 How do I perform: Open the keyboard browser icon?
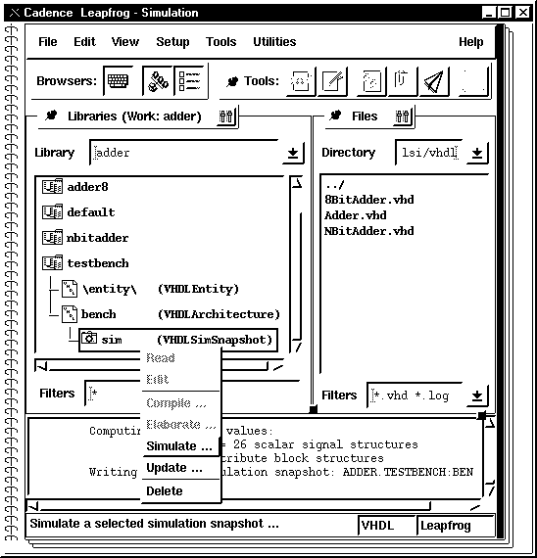tap(118, 81)
